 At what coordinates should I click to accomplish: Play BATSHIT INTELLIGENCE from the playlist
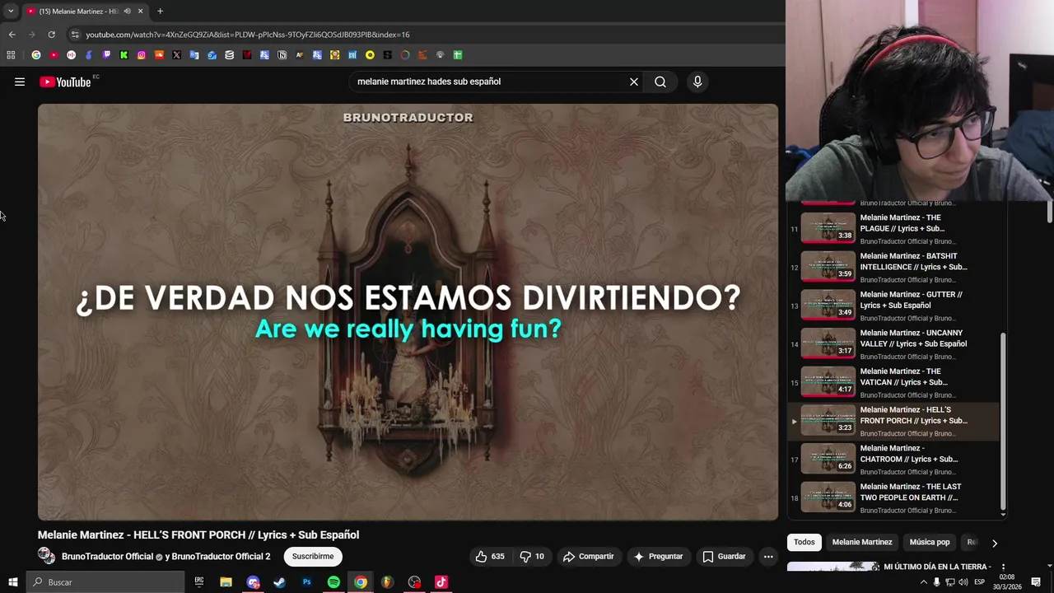point(893,268)
